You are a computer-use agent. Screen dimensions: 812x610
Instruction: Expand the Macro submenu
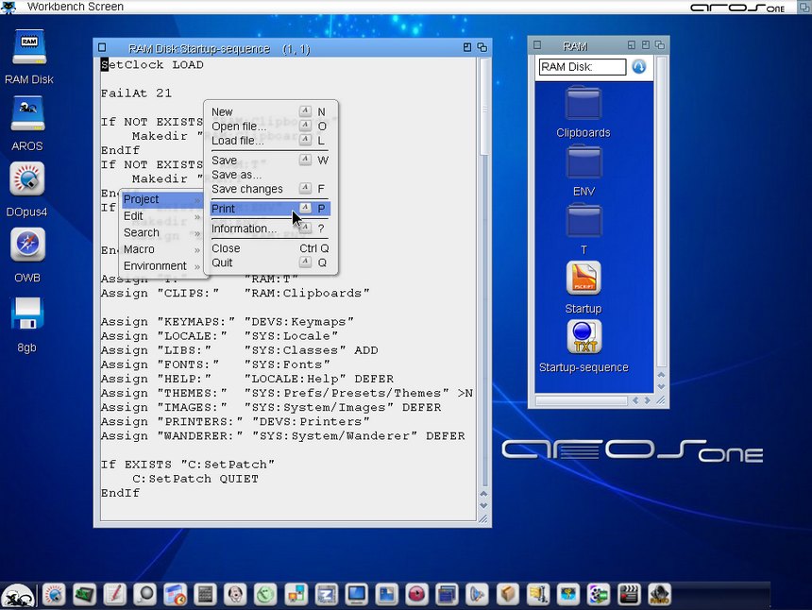[x=140, y=249]
